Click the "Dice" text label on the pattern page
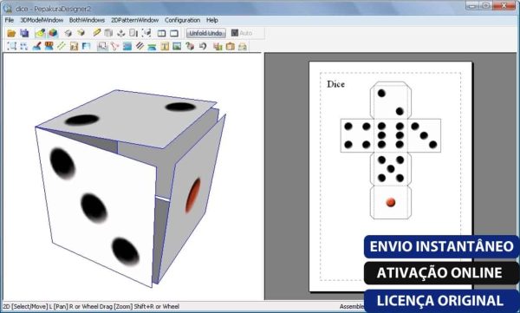 point(335,84)
